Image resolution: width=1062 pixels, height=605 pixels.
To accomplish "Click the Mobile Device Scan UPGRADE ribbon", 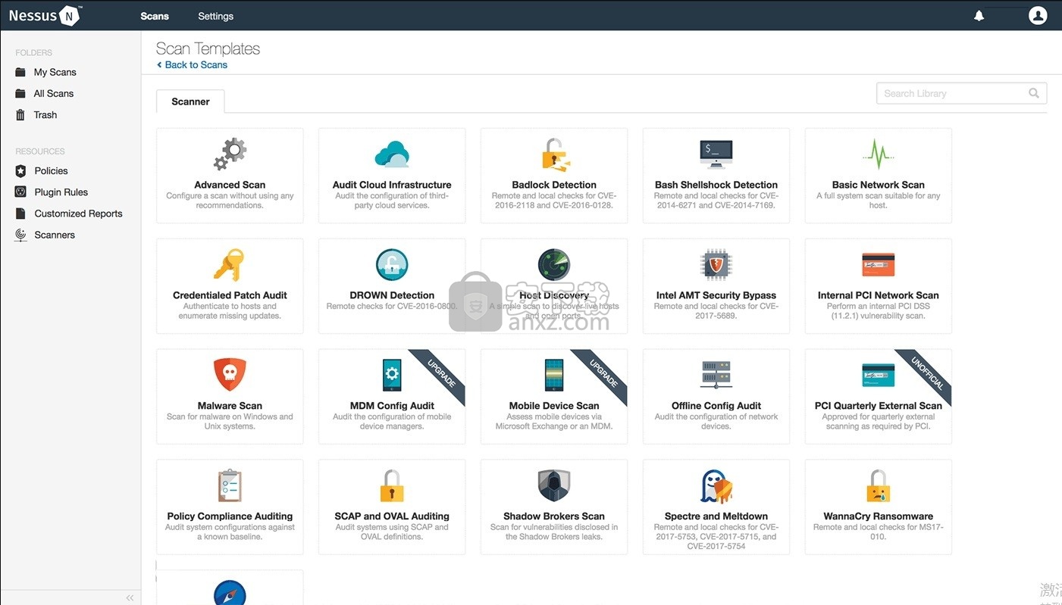I will tap(603, 373).
